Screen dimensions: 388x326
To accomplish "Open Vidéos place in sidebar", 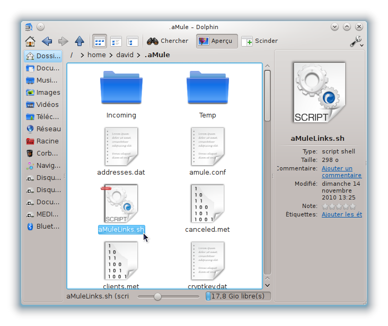I will (43, 104).
